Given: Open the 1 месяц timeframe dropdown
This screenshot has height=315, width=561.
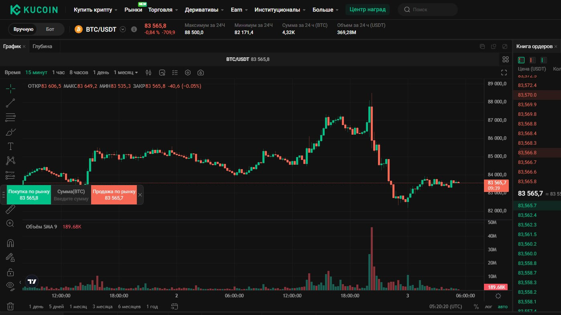Looking at the screenshot, I should pos(126,73).
